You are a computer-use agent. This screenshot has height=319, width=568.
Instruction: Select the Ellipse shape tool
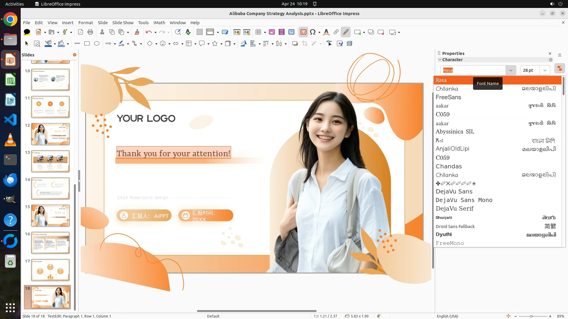coord(97,44)
